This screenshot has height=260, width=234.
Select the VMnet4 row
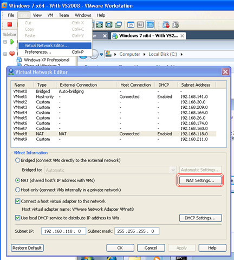click(x=114, y=113)
